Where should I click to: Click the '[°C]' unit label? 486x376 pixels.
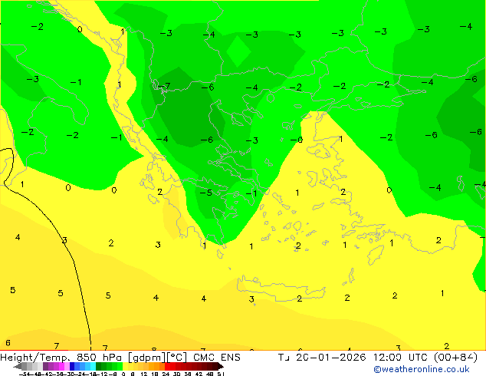176,358
